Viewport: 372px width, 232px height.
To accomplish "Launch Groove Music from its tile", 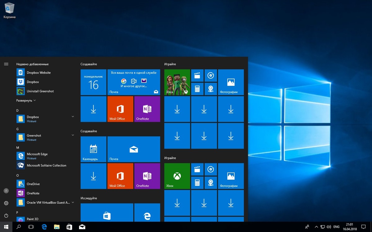I will coord(211,75).
